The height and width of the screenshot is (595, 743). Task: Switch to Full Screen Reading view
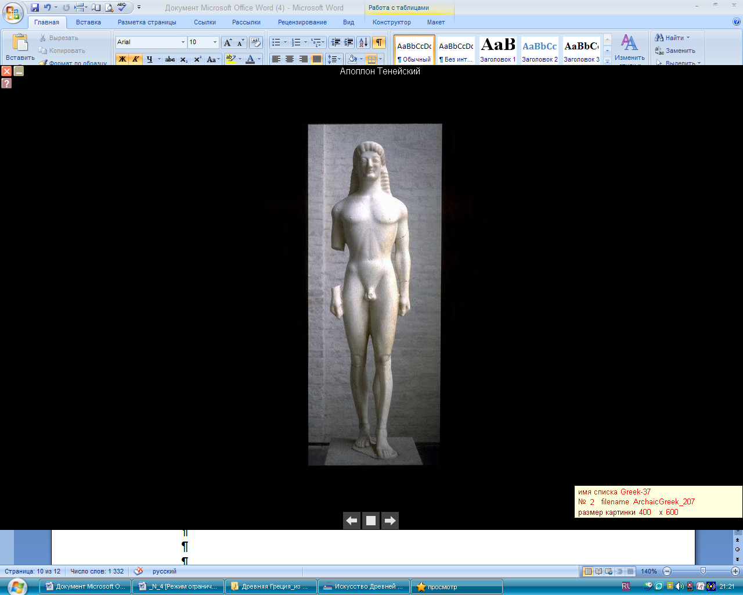click(598, 571)
